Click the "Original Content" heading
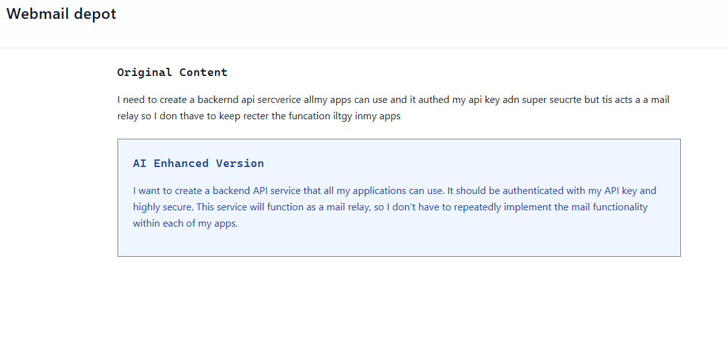 click(172, 72)
